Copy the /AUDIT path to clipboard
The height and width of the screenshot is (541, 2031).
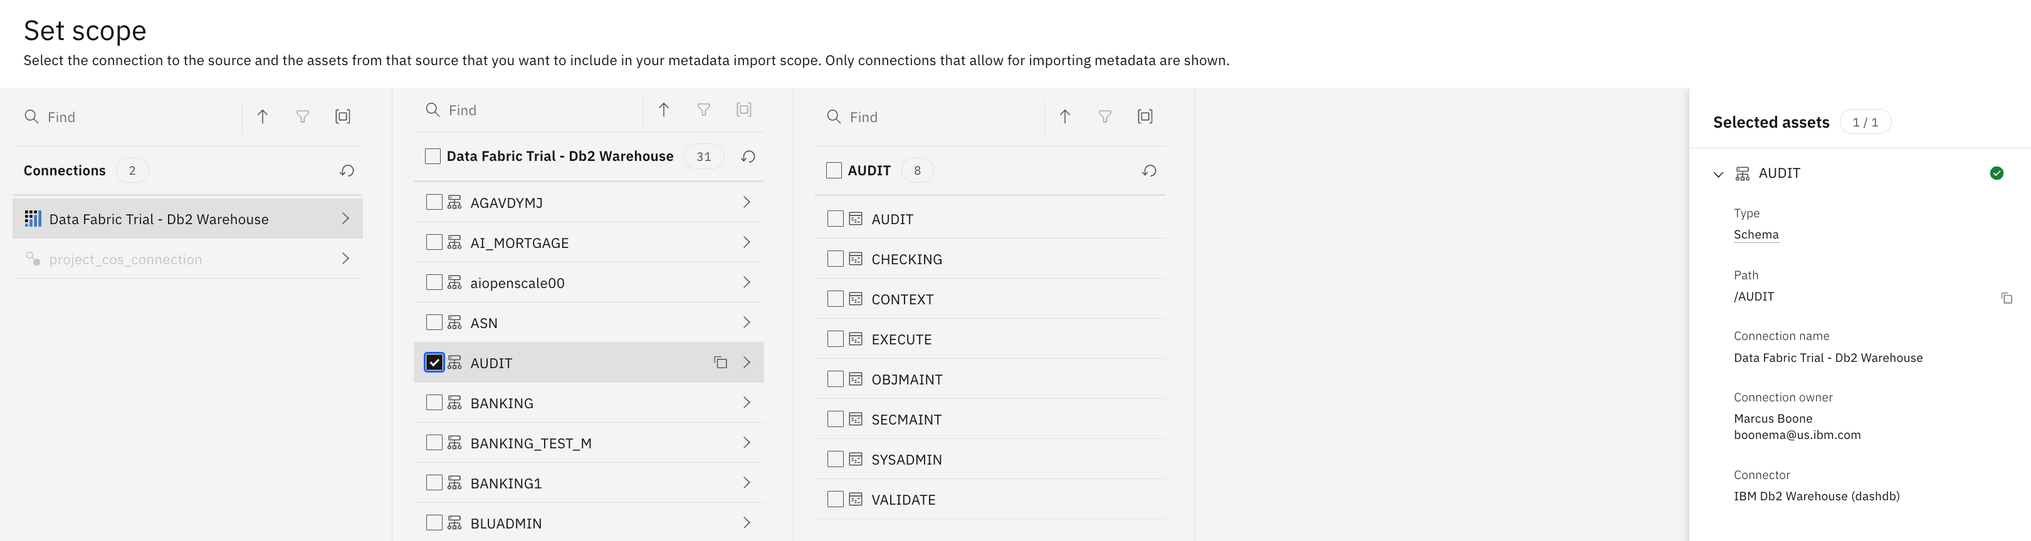pos(2007,297)
